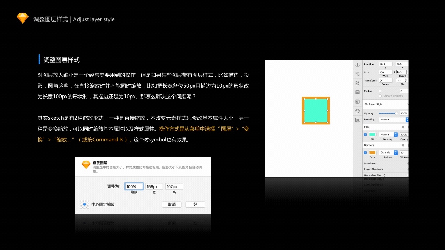This screenshot has height=250, width=445.
Task: Click the orange border Color swatch
Action: tap(372, 152)
